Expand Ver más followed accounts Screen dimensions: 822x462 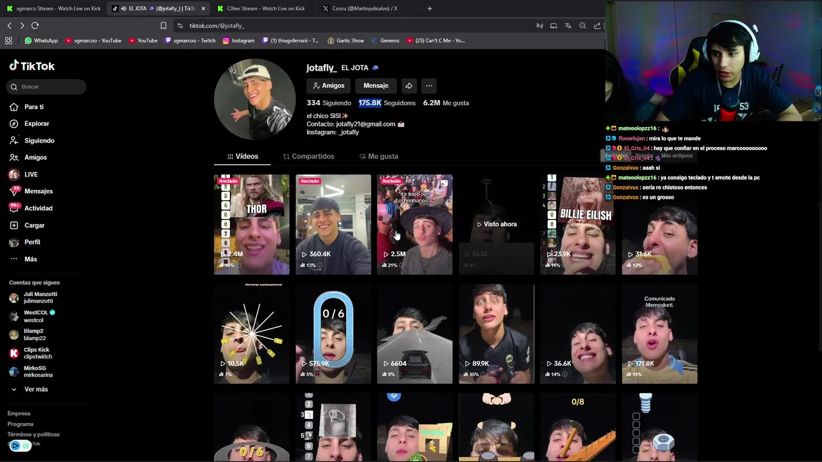coord(30,389)
